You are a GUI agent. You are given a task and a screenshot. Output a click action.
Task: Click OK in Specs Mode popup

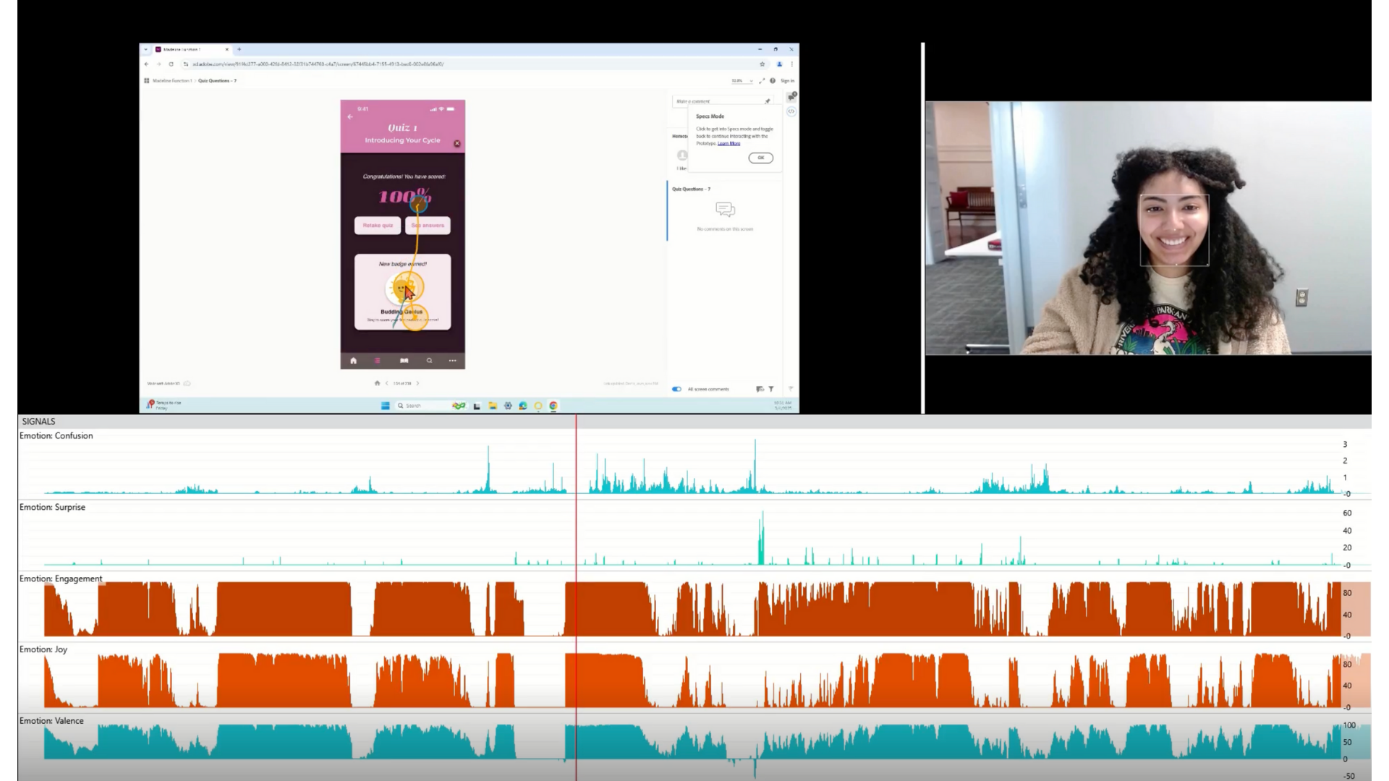pos(760,158)
